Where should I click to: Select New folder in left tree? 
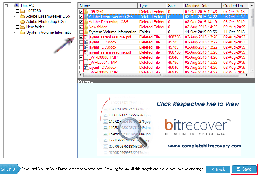[35, 27]
